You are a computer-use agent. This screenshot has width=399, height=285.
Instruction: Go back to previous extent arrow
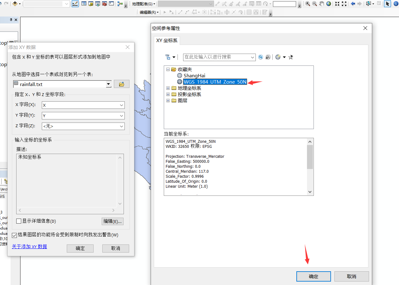pos(353,4)
